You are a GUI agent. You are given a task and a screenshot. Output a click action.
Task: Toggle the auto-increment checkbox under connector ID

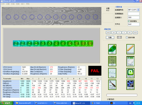129,21
